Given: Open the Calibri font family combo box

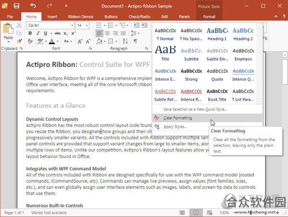Looking at the screenshot, I should point(50,25).
